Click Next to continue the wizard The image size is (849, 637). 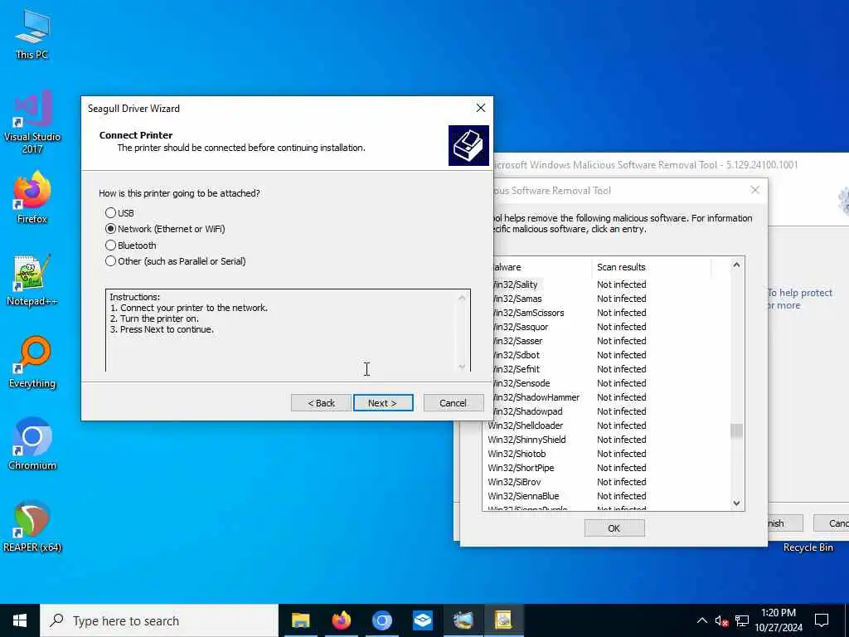(383, 403)
